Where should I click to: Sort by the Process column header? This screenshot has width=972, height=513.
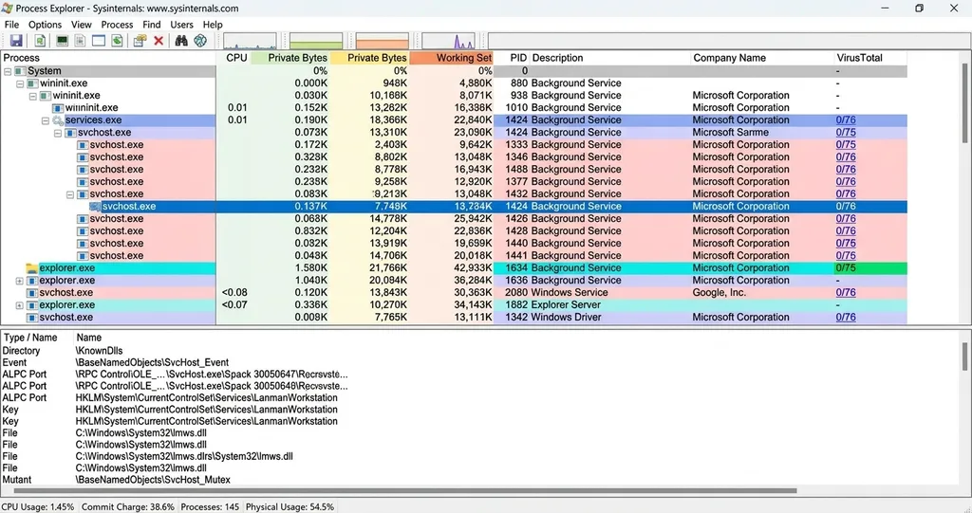(x=108, y=58)
